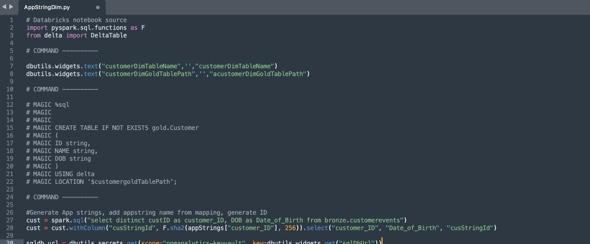Place cursor in 'Databricks notebook source' comment

pos(80,20)
